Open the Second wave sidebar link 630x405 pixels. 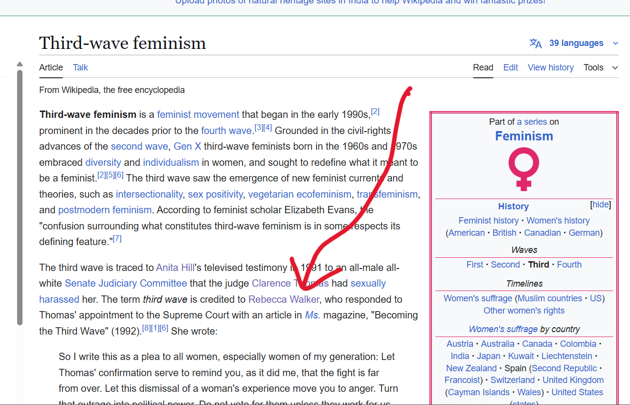click(505, 265)
